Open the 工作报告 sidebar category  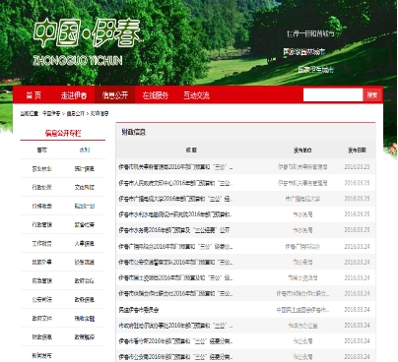point(42,243)
